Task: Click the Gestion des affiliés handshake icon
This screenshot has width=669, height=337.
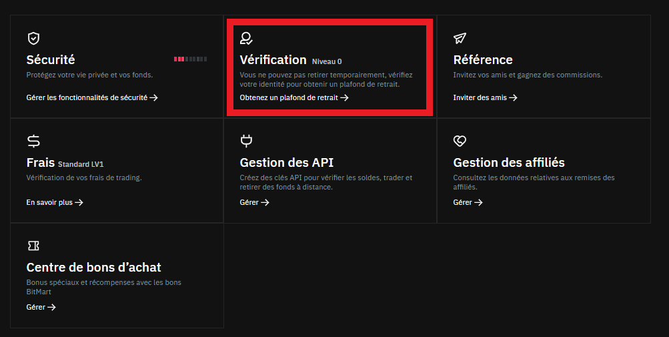Action: click(460, 141)
